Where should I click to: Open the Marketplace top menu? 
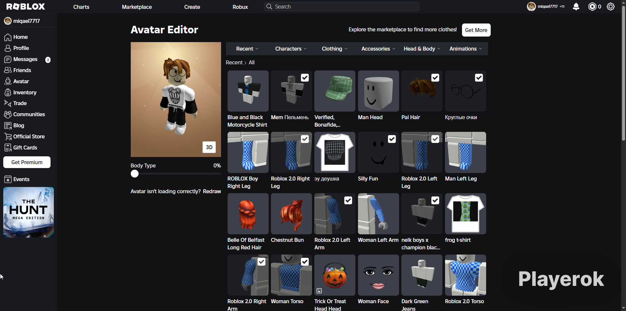(x=137, y=7)
